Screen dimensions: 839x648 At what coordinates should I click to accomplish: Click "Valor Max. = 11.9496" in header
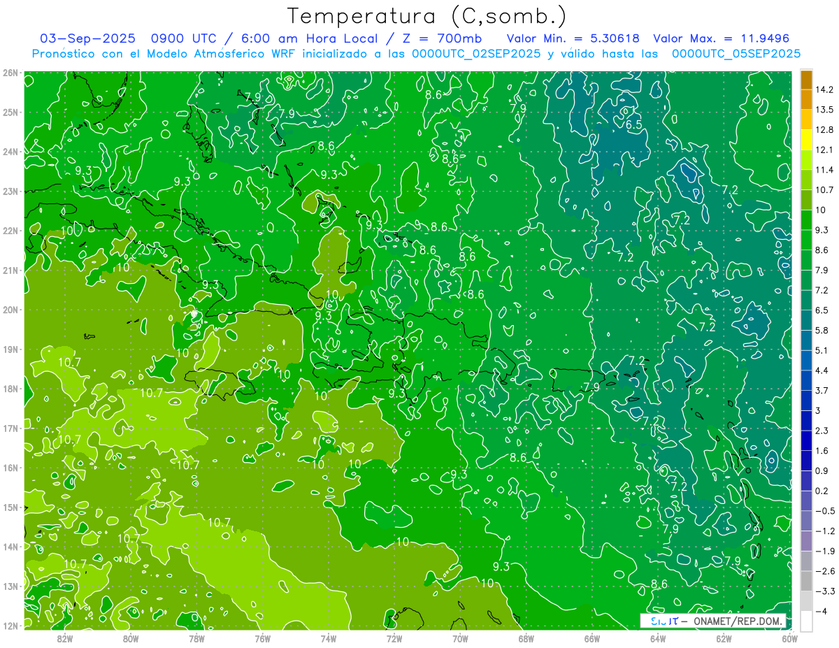pos(721,38)
